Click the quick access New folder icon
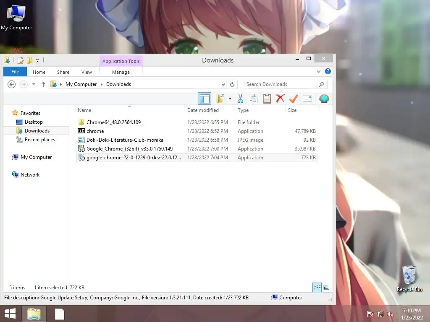 coord(29,60)
